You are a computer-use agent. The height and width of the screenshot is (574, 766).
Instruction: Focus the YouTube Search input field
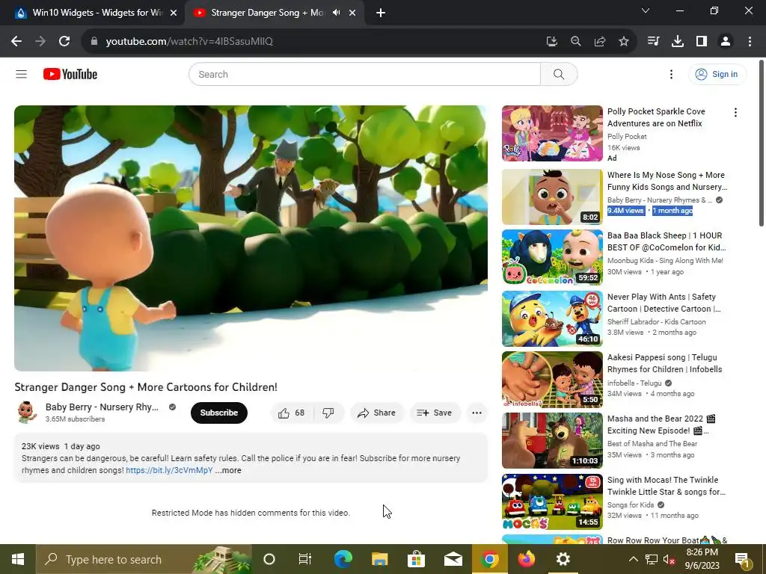tap(364, 74)
